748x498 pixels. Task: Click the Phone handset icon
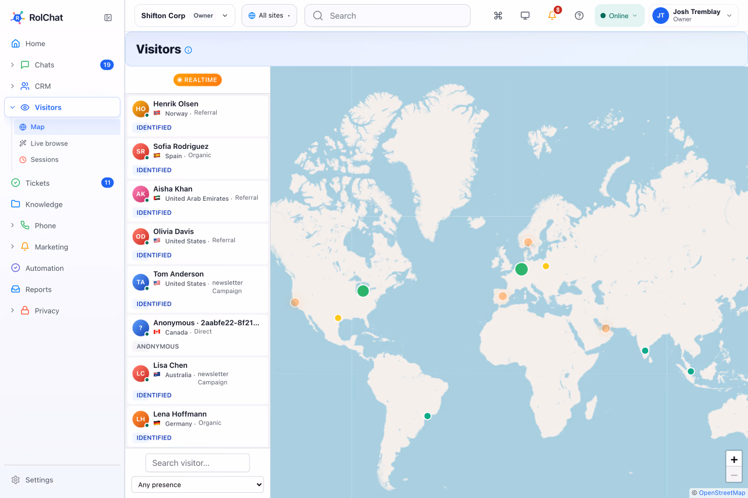click(x=25, y=225)
